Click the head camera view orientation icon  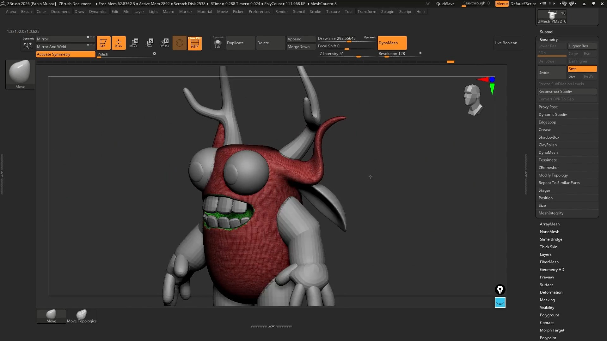click(473, 99)
